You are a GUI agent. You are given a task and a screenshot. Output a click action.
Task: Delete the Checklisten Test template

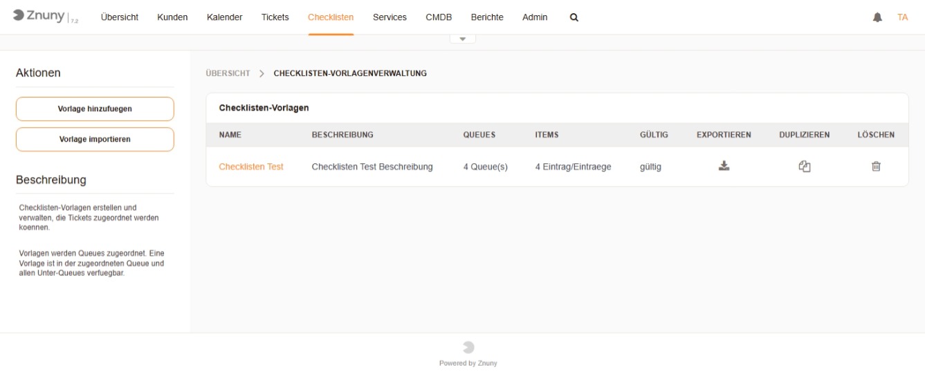876,166
